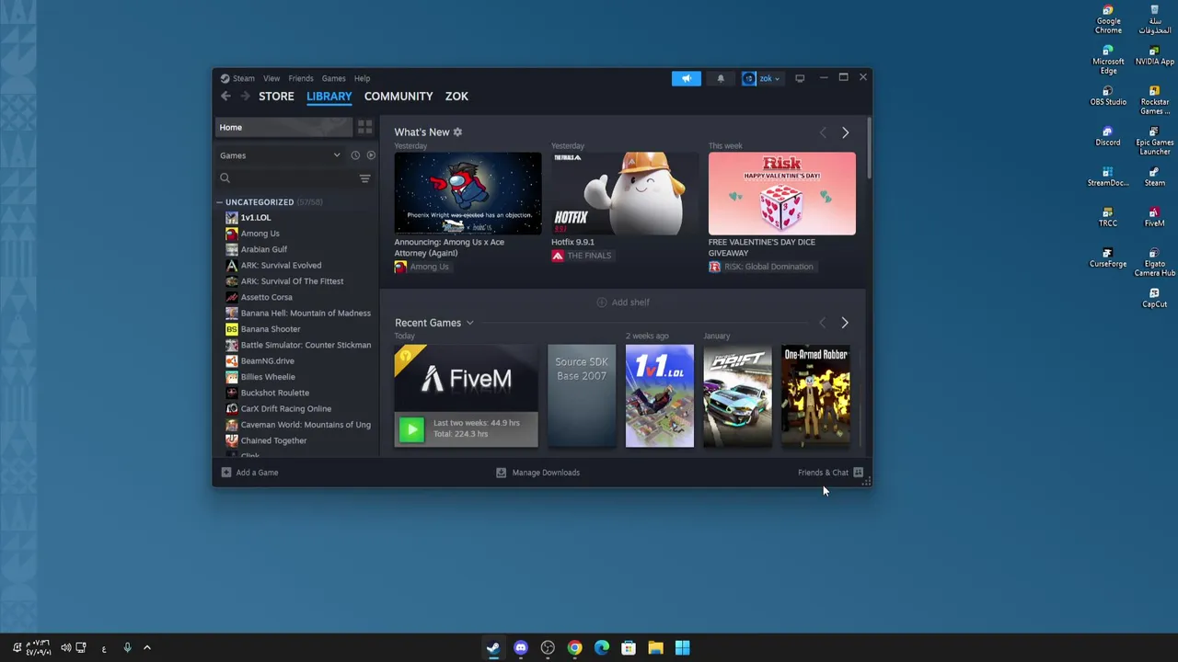1178x662 pixels.
Task: Open Hotfix 9.9.1 news thumbnail
Action: point(625,194)
